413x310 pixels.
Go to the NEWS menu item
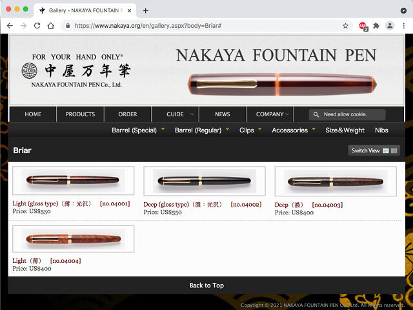coord(222,114)
